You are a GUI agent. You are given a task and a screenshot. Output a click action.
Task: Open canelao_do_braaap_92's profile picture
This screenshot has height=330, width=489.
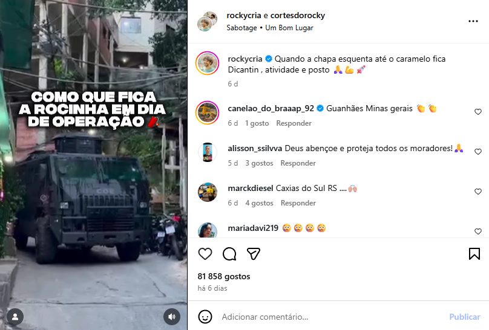click(x=208, y=112)
